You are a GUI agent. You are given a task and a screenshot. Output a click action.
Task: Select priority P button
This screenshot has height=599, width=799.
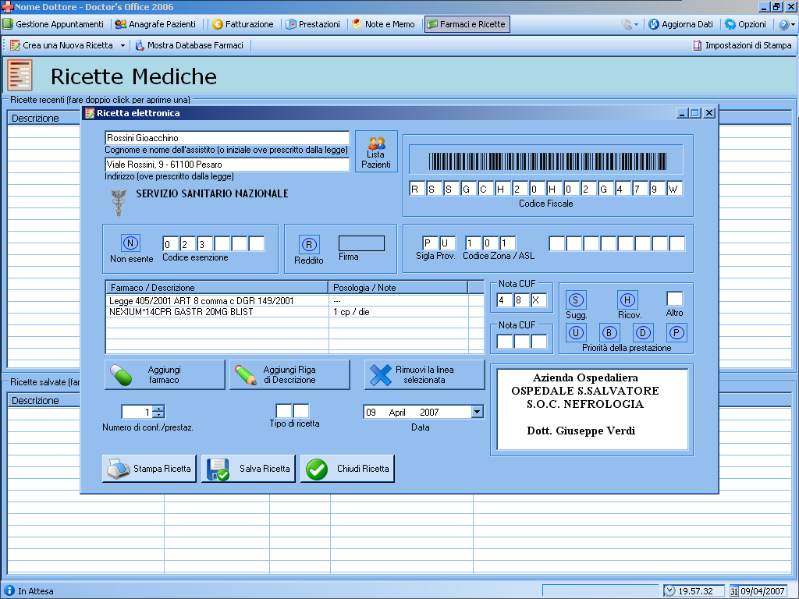[676, 332]
